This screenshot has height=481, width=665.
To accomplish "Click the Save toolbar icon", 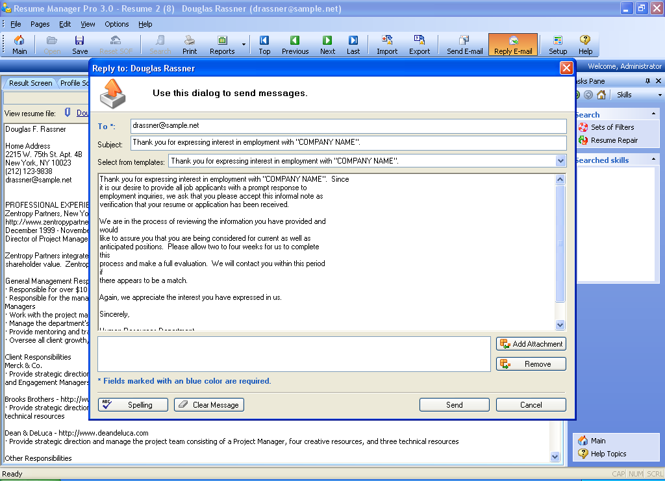I will (x=80, y=45).
